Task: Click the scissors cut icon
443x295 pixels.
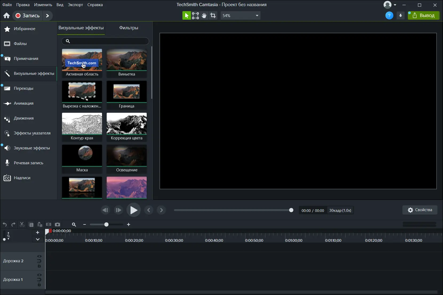Action: coord(22,224)
